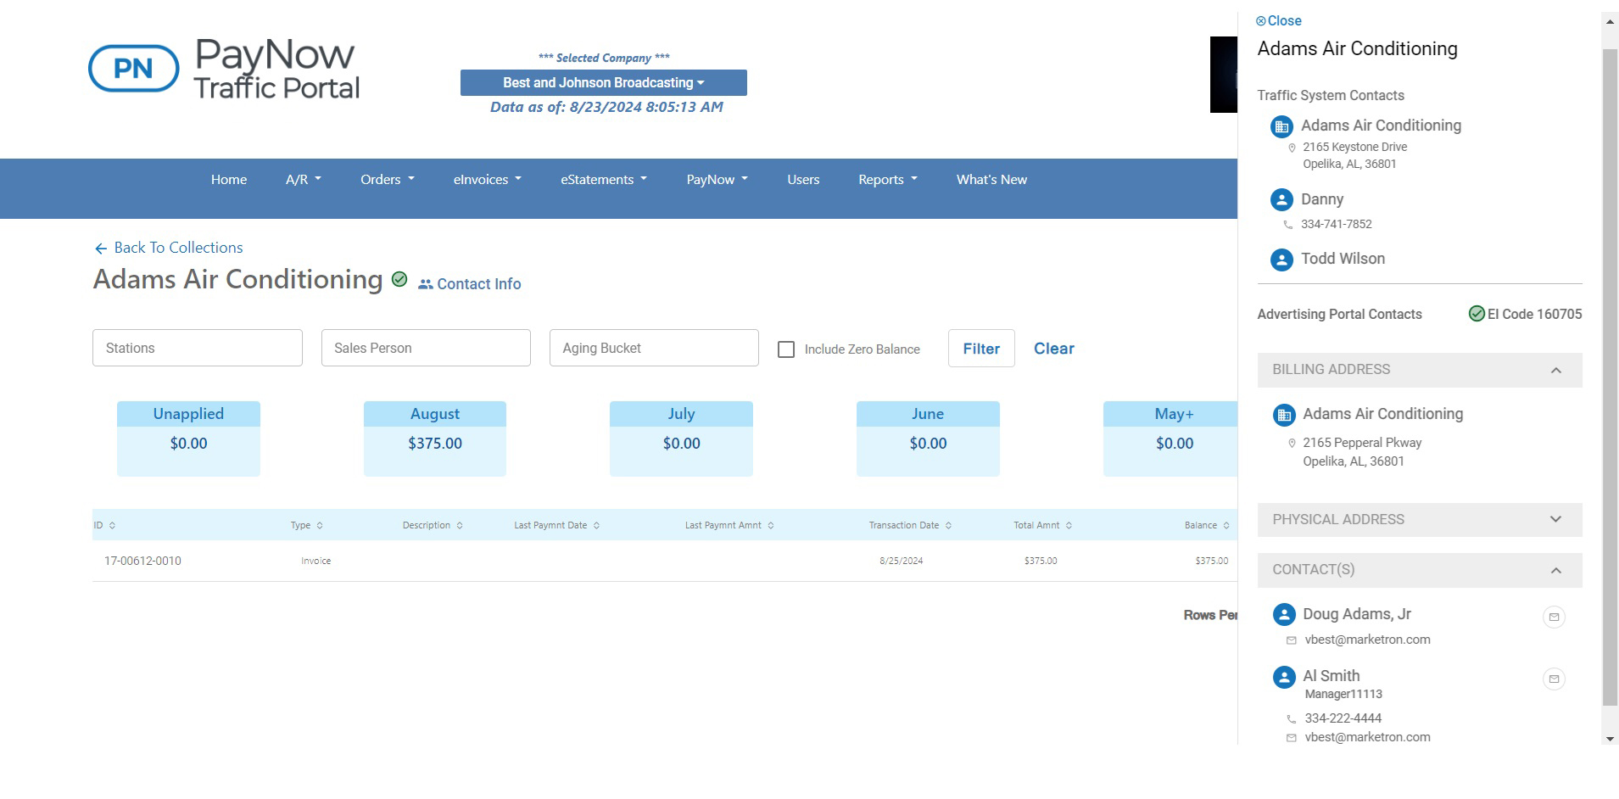Open the Contact Info link
Viewport: 1619px width, 799px height.
470,284
